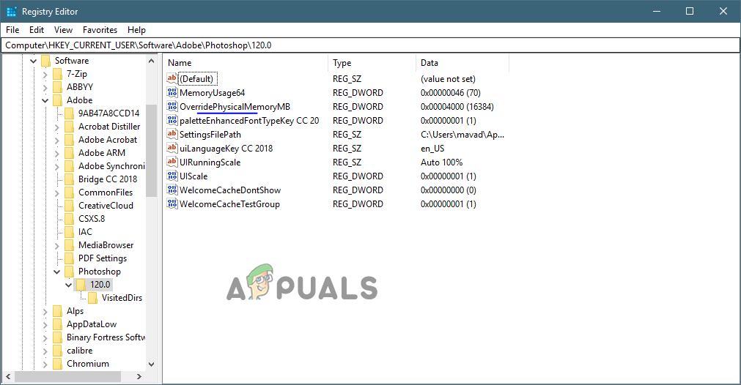Click the Bridge CC 2018 folder icon
The height and width of the screenshot is (385, 741).
click(x=70, y=179)
